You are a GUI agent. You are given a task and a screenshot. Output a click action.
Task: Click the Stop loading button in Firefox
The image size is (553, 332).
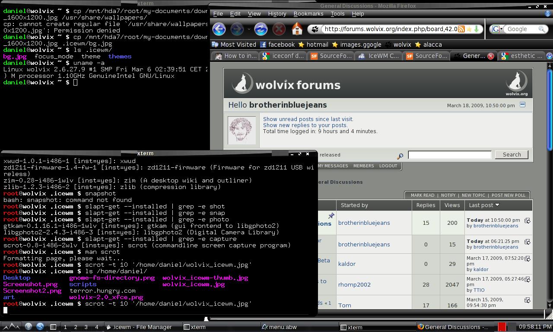tap(279, 29)
